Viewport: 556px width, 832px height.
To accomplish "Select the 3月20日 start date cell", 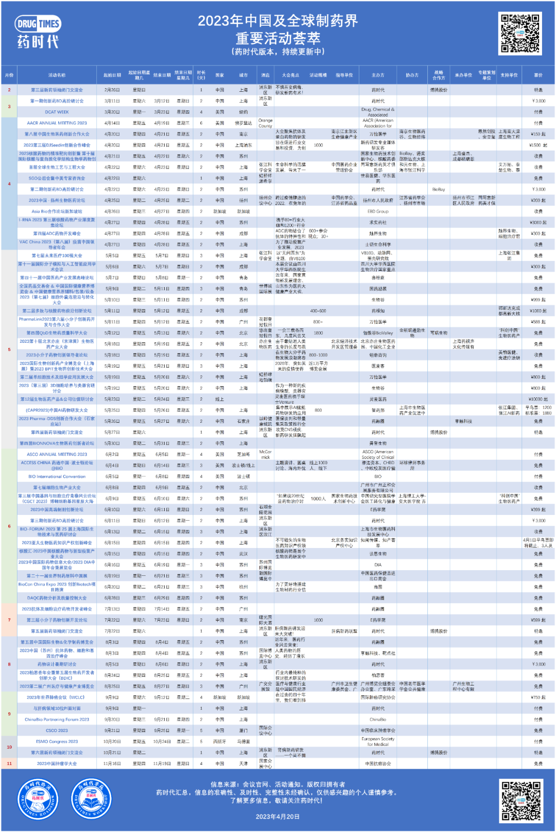I will point(112,112).
